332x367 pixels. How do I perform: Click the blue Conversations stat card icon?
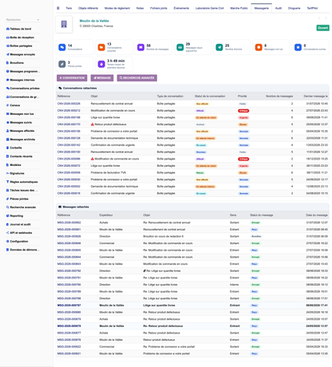click(x=62, y=47)
